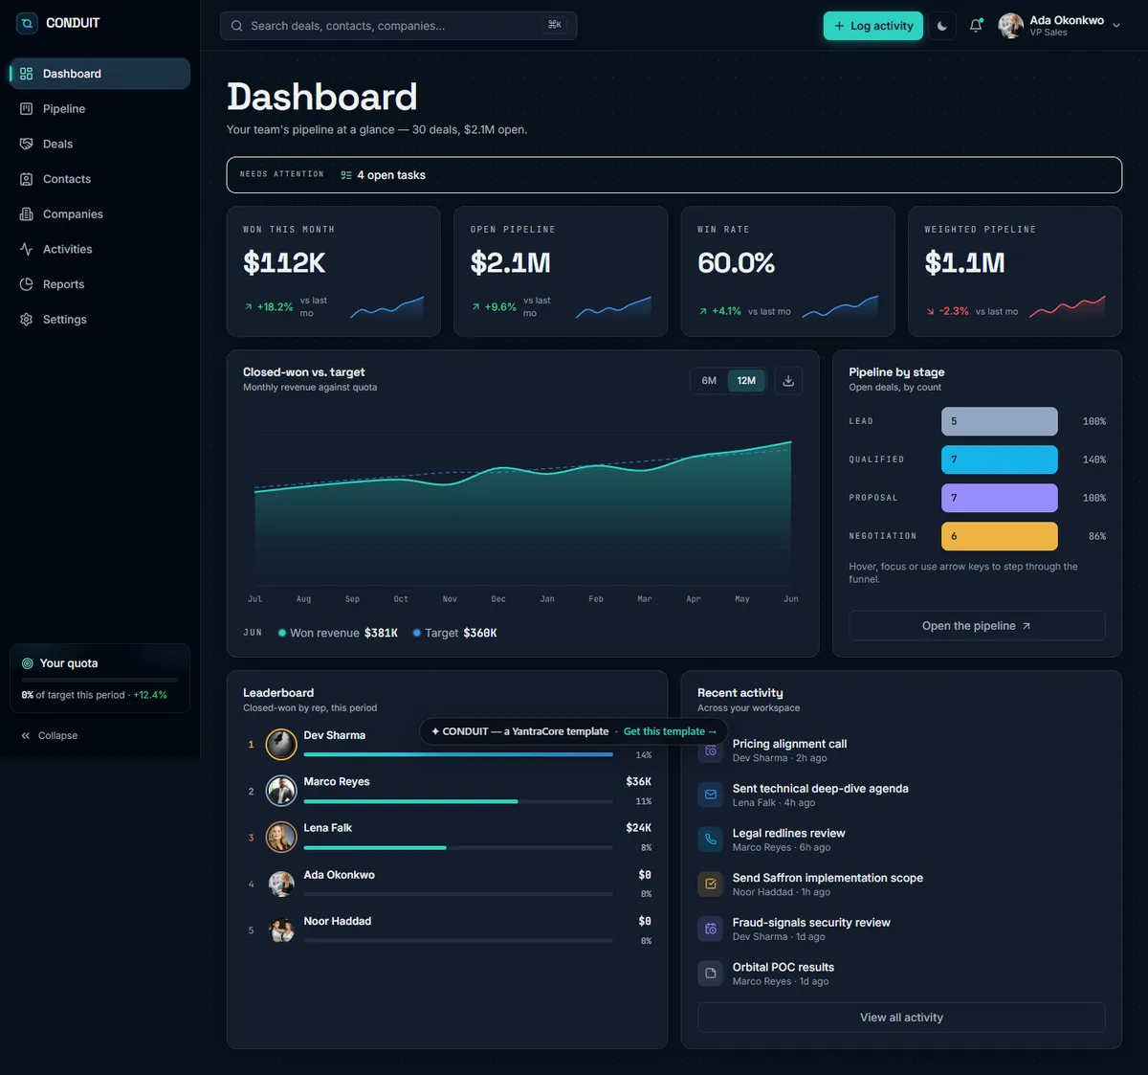Download the closed-won chart

pos(788,381)
